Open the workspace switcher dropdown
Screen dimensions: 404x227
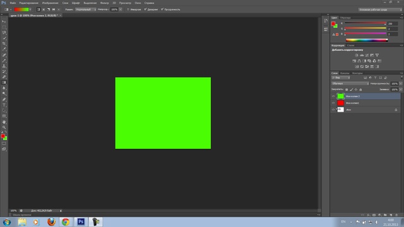(x=380, y=9)
